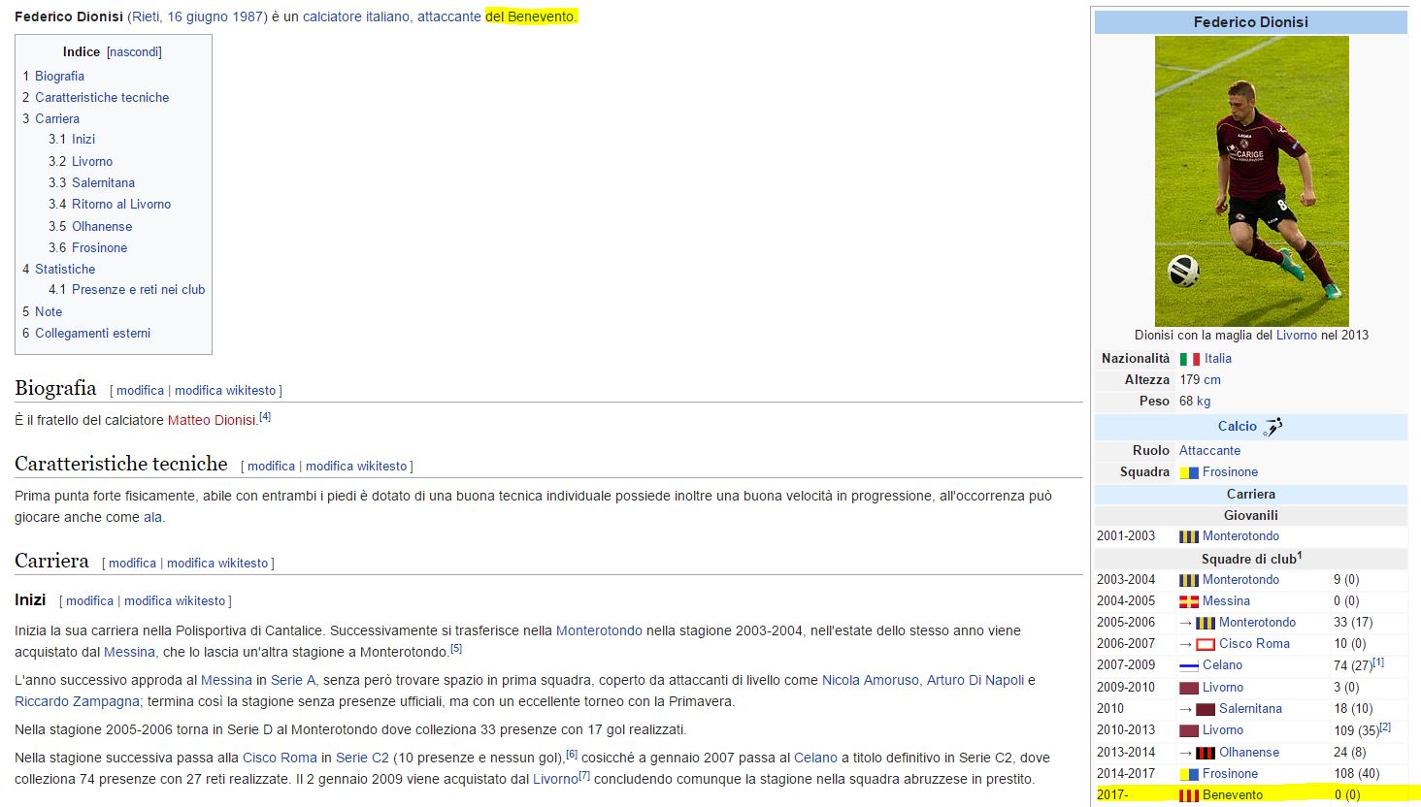Click the Messina flag icon in the 2004-2005 row

pyautogui.click(x=1189, y=601)
